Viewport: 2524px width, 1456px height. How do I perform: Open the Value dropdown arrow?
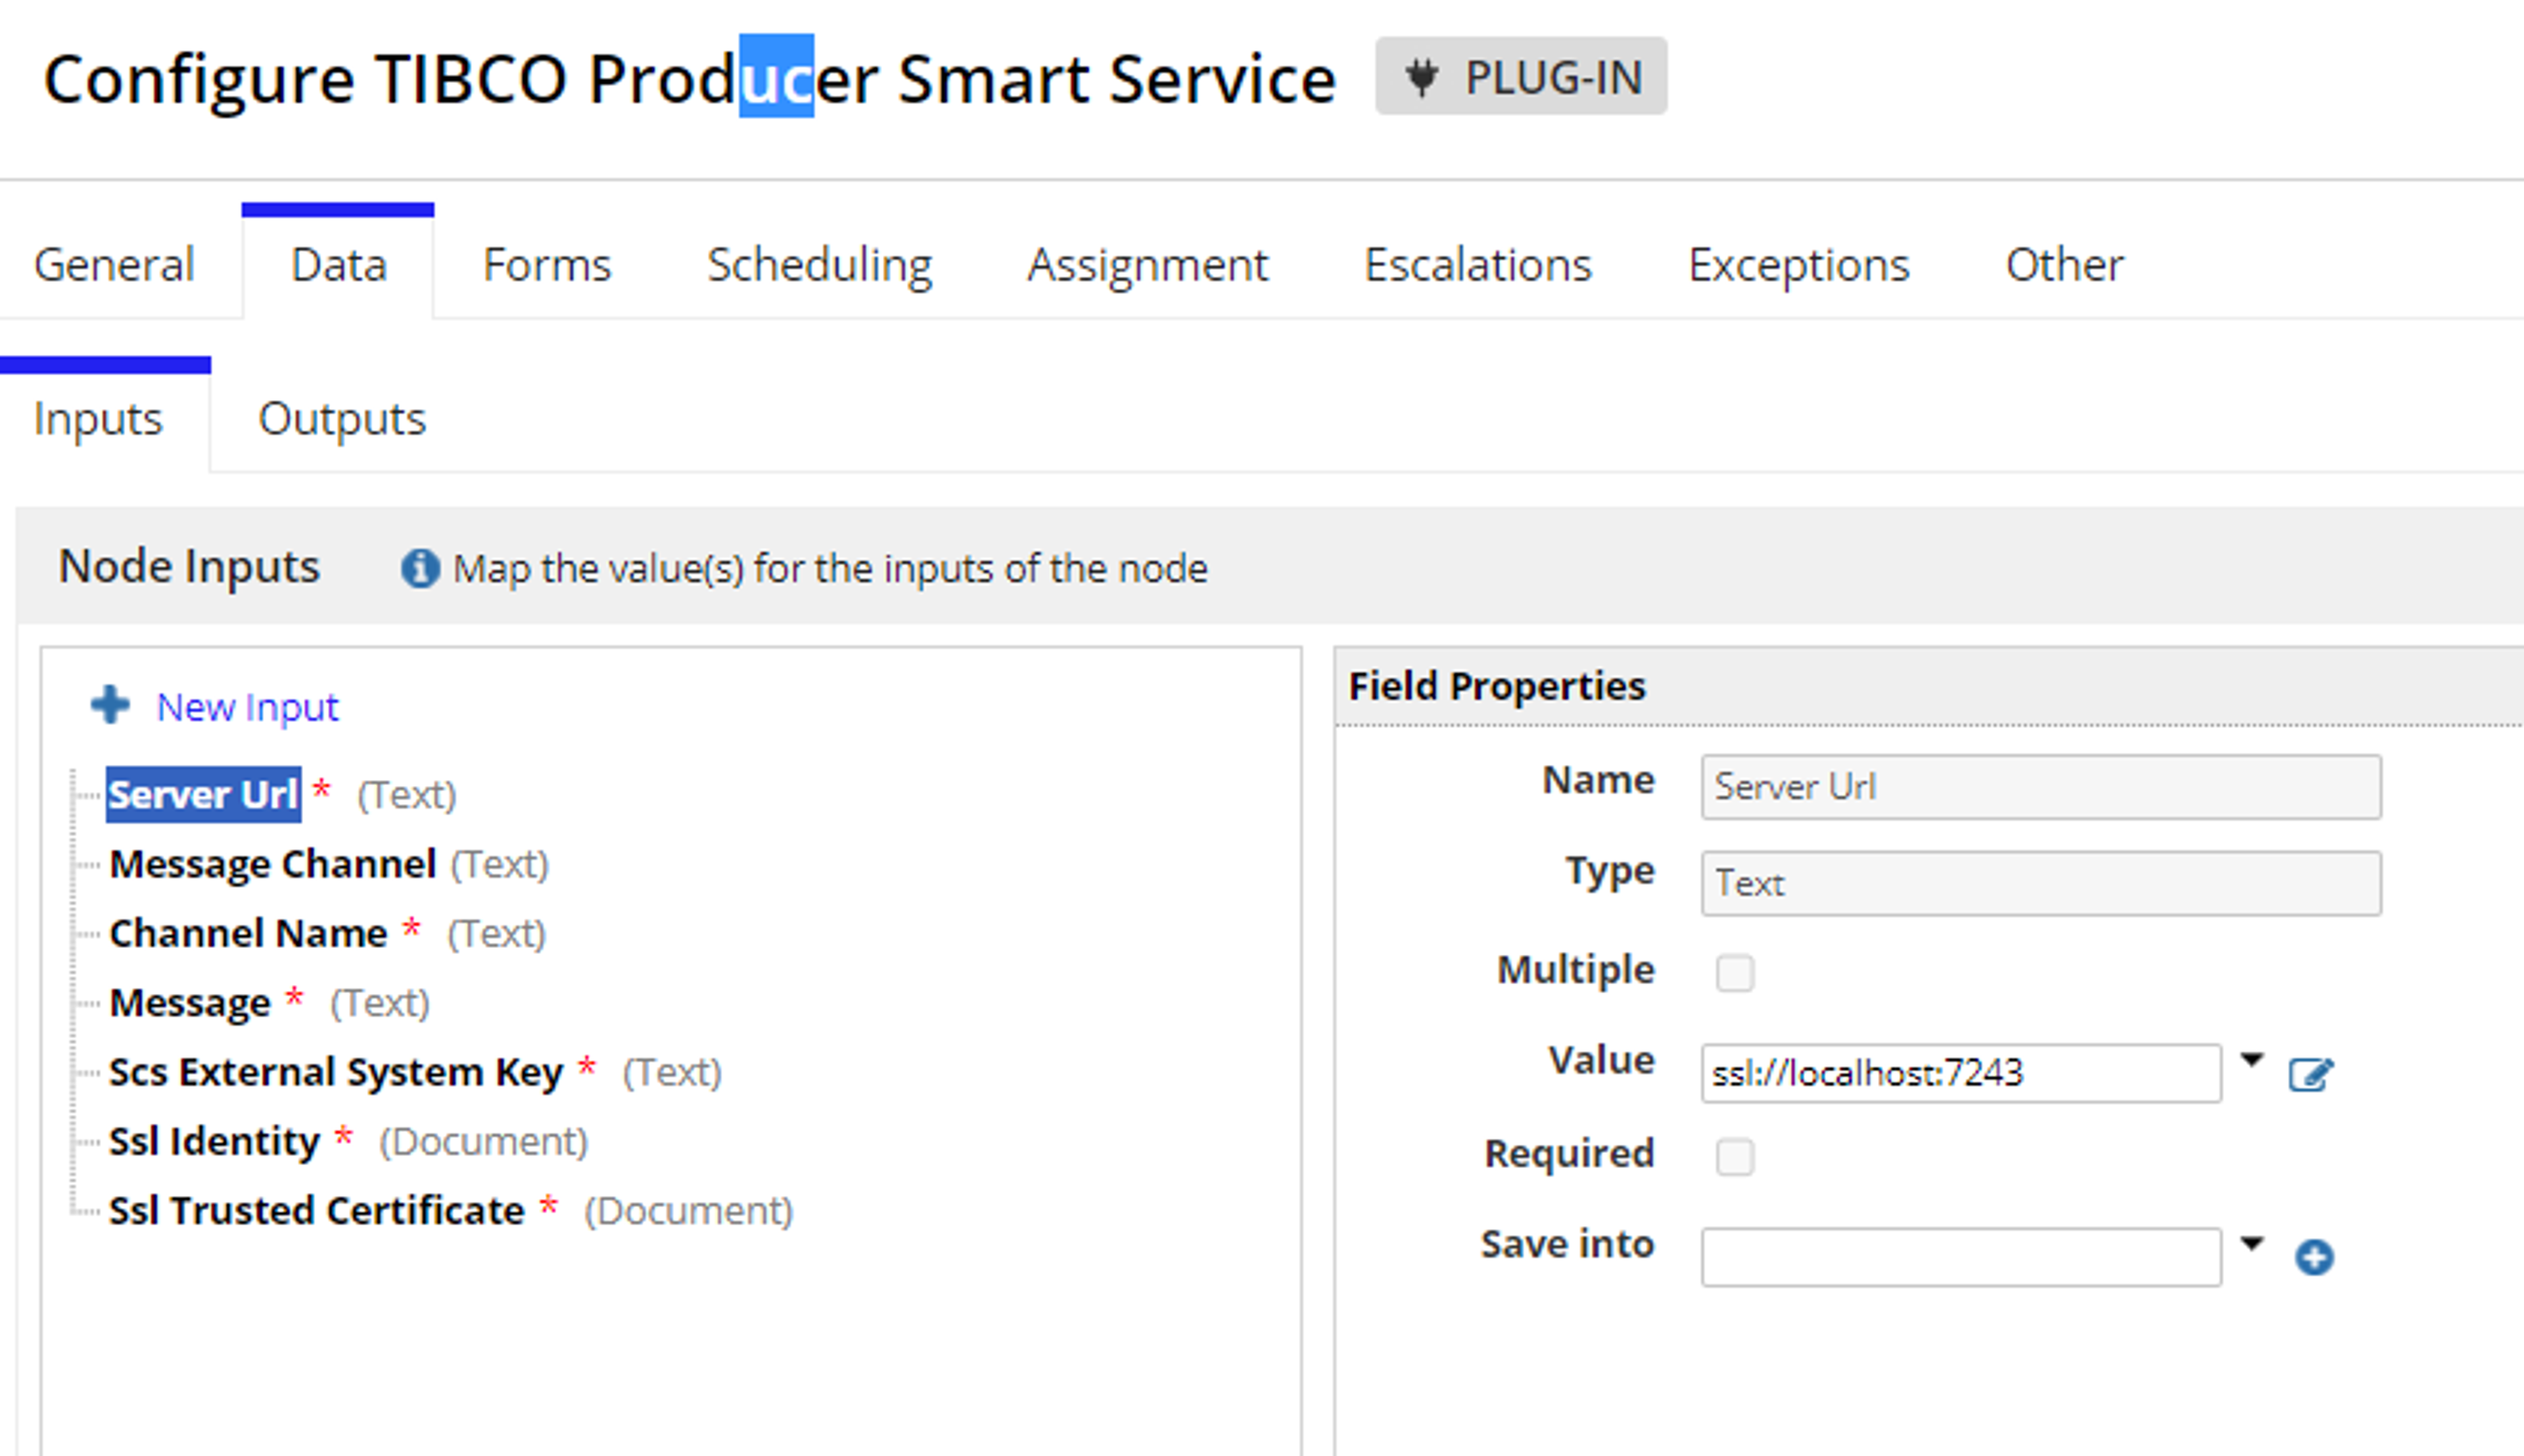pos(2251,1060)
